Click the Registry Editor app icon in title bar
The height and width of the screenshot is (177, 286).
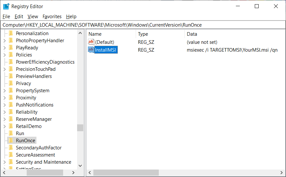6,6
